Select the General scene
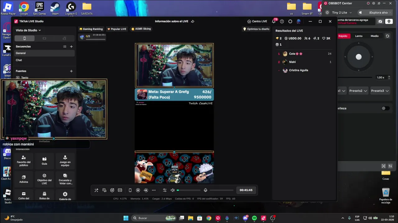The width and height of the screenshot is (398, 223). pos(44,53)
